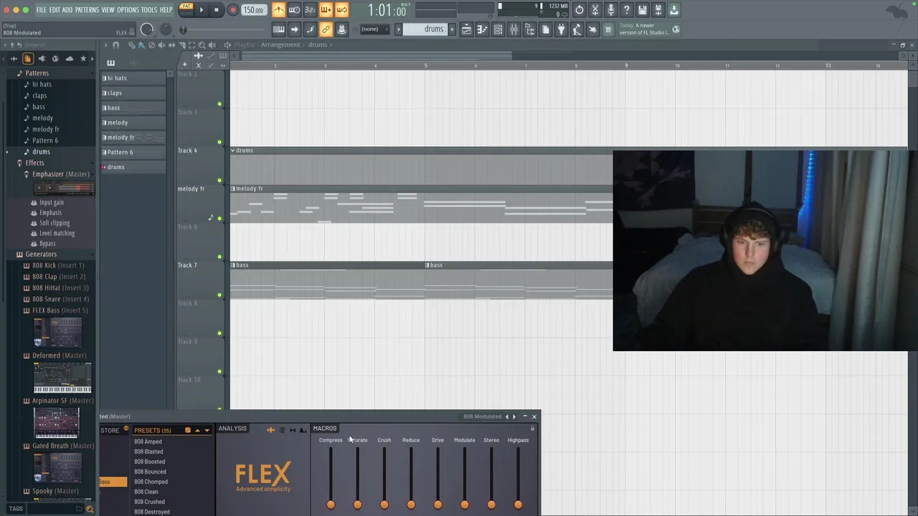918x516 pixels.
Task: Mute Track 4 via green LED
Action: click(x=219, y=181)
